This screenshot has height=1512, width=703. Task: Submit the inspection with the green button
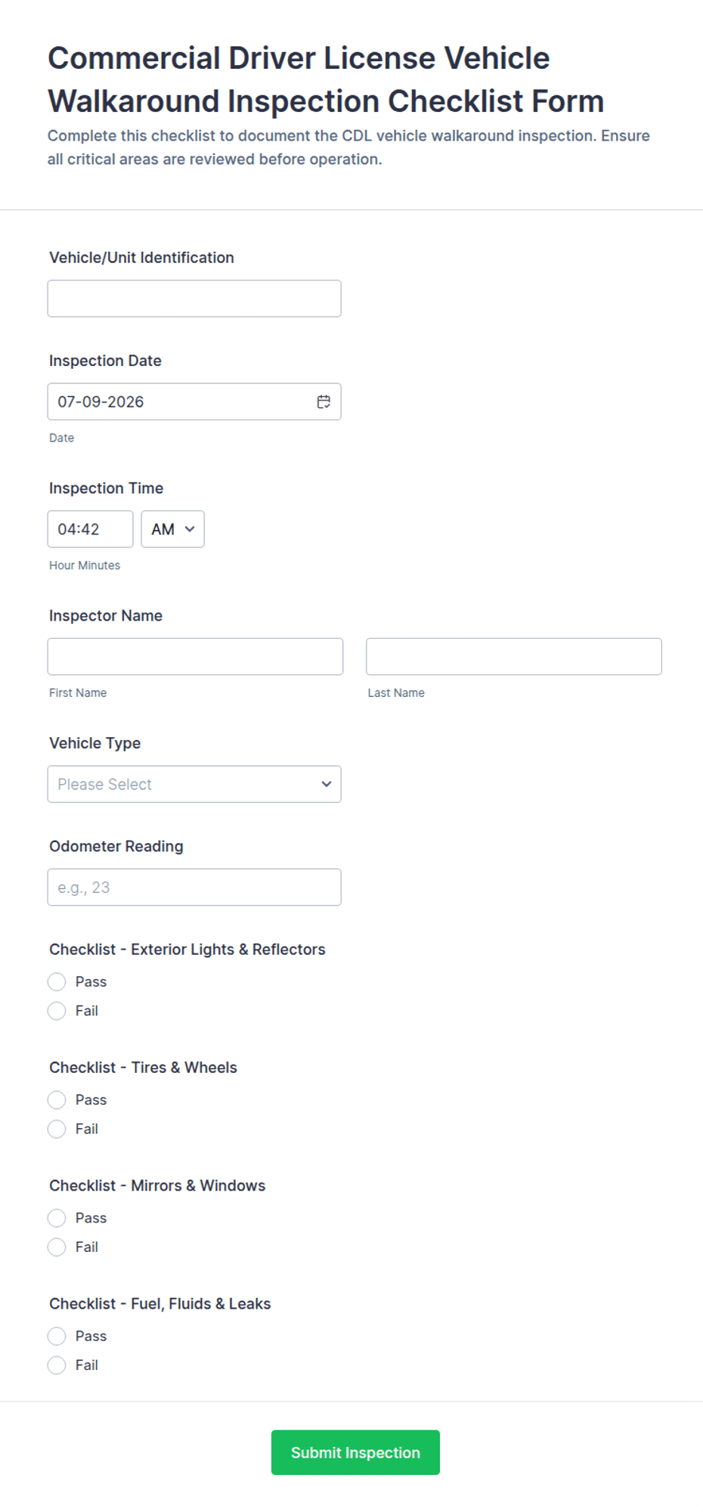coord(355,1452)
